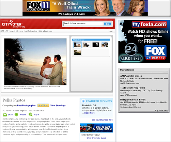
Task: Click the Website text link
Action: (23, 115)
